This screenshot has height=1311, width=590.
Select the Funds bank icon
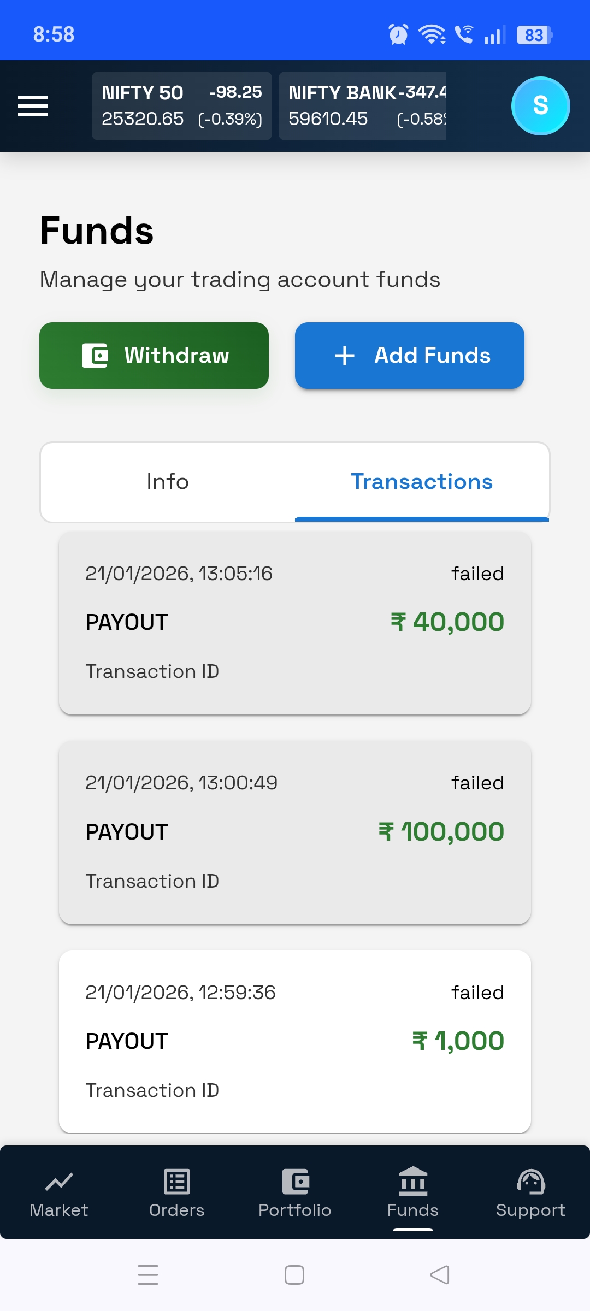coord(413,1182)
